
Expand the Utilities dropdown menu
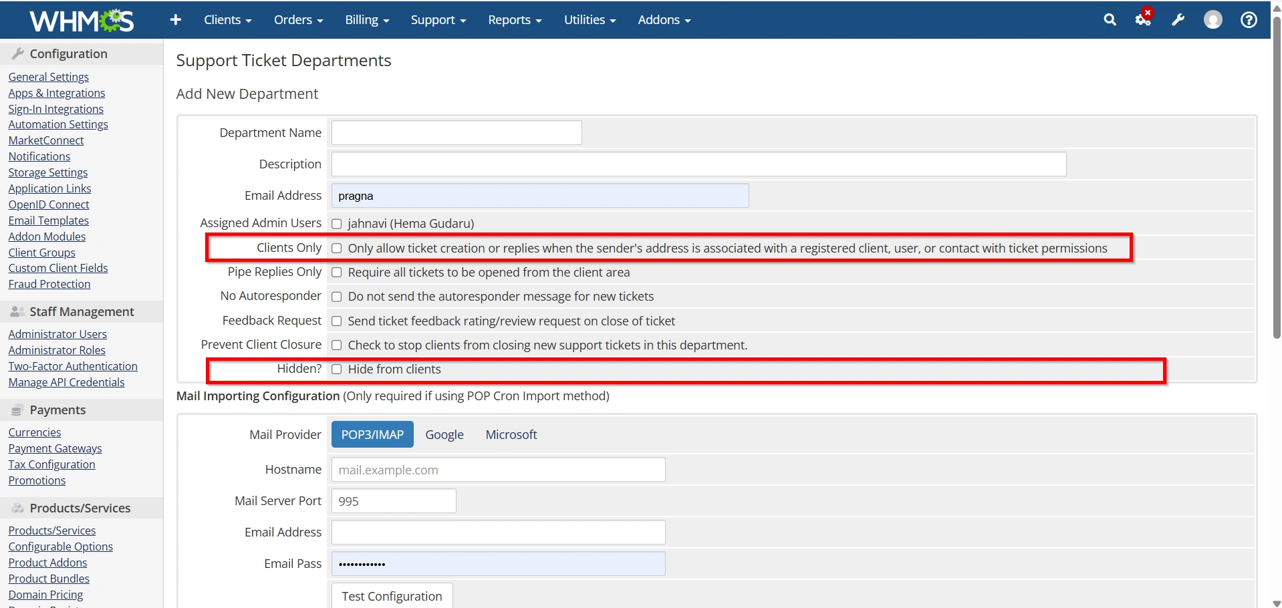(x=590, y=20)
